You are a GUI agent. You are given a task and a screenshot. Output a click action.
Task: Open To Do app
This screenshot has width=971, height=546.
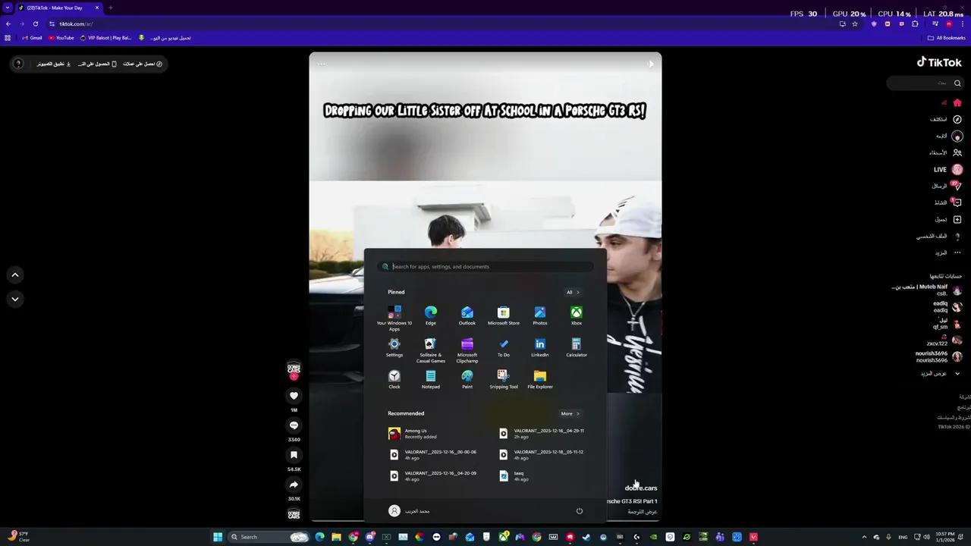tap(504, 347)
